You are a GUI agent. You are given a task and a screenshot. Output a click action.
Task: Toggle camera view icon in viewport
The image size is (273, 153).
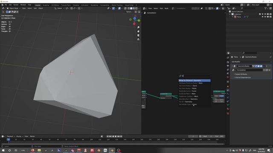(x=138, y=35)
